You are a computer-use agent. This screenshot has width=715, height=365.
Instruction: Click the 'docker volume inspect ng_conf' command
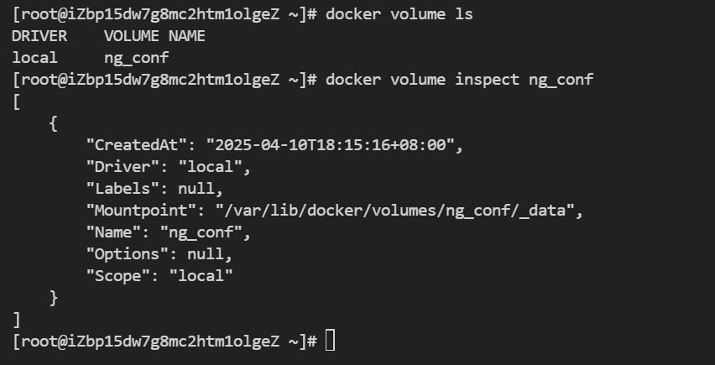pos(459,81)
